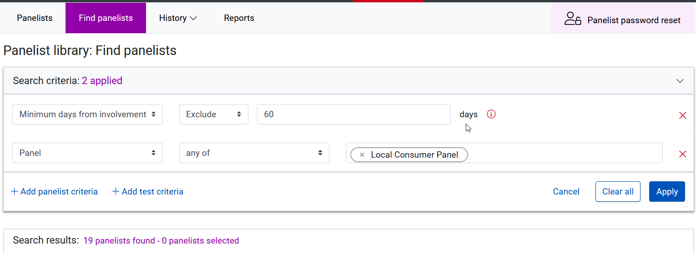This screenshot has width=696, height=254.
Task: Remove the Minimum days from involvement criteria row
Action: pyautogui.click(x=682, y=115)
